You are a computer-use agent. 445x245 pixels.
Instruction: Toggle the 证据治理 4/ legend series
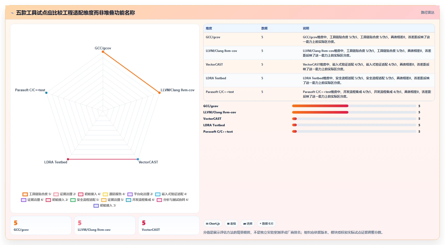[x=32, y=200]
